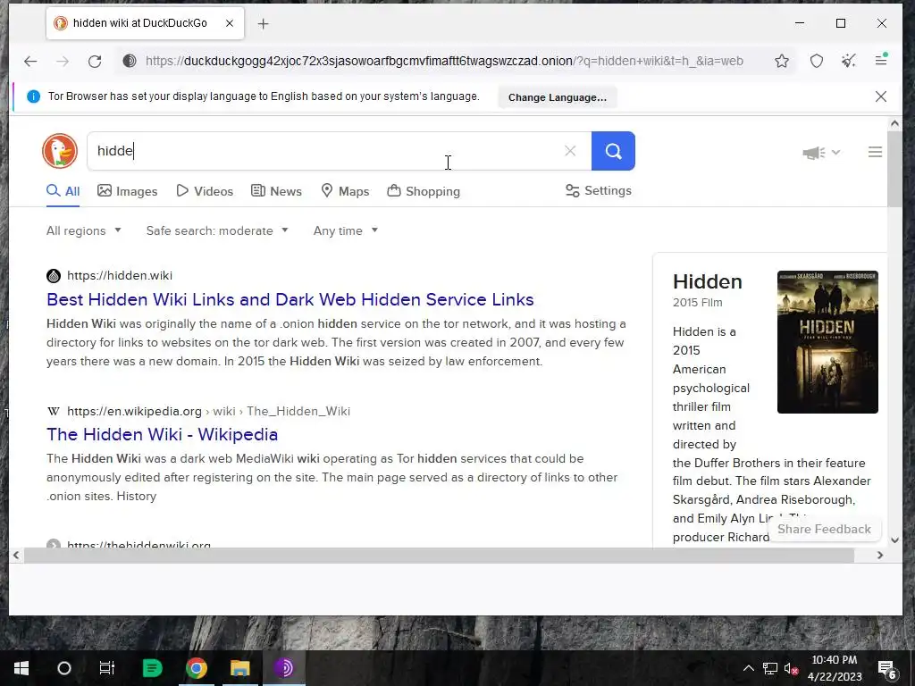
Task: Switch to the Shopping tab
Action: coord(424,191)
